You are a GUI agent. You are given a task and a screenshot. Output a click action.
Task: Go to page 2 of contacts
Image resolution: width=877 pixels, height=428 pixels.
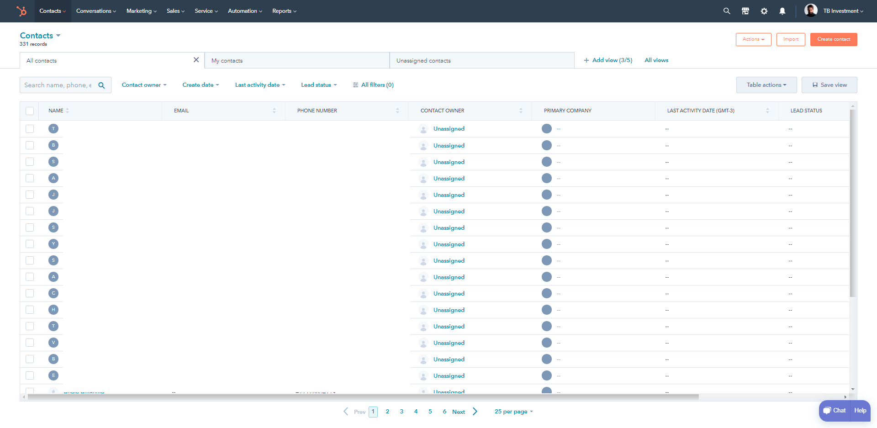click(x=387, y=411)
